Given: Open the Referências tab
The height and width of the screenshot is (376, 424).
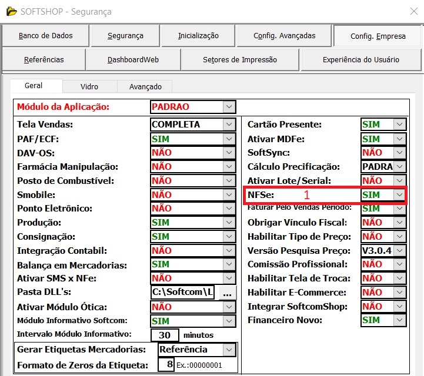Looking at the screenshot, I should [44, 60].
